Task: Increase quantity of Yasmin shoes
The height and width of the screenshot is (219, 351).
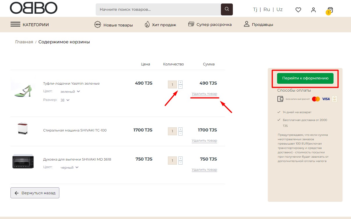Action: tap(180, 82)
